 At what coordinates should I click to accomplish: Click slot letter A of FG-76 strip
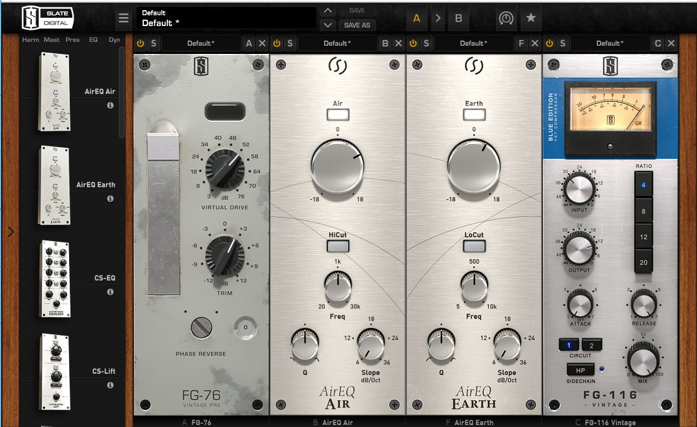pos(249,43)
